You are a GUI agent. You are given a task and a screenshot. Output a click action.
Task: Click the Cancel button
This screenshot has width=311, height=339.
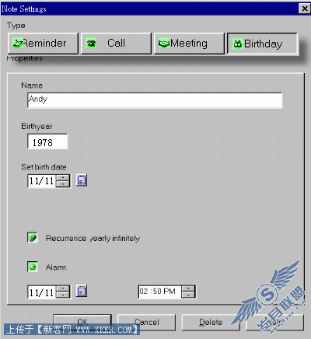[147, 322]
